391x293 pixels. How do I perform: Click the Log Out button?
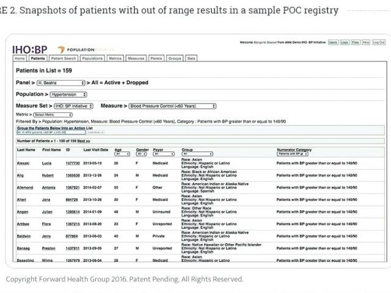[379, 42]
